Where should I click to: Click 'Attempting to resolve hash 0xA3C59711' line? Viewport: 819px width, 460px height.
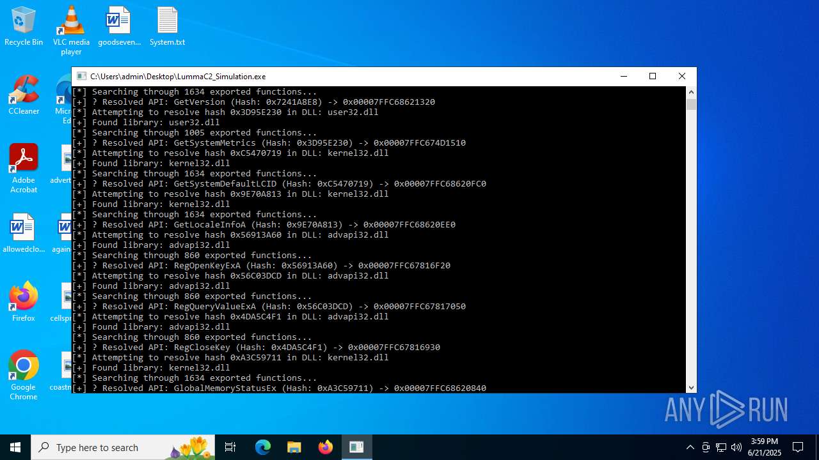tap(230, 357)
